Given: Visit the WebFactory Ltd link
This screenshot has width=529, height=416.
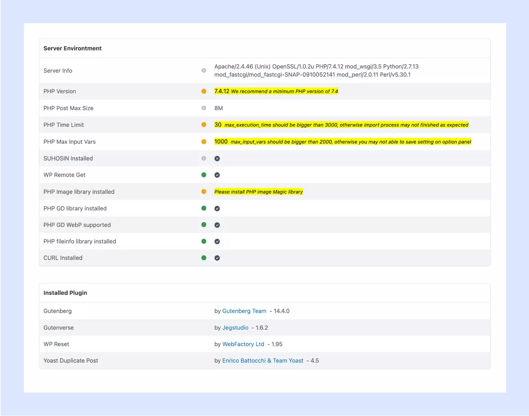Looking at the screenshot, I should tap(243, 344).
